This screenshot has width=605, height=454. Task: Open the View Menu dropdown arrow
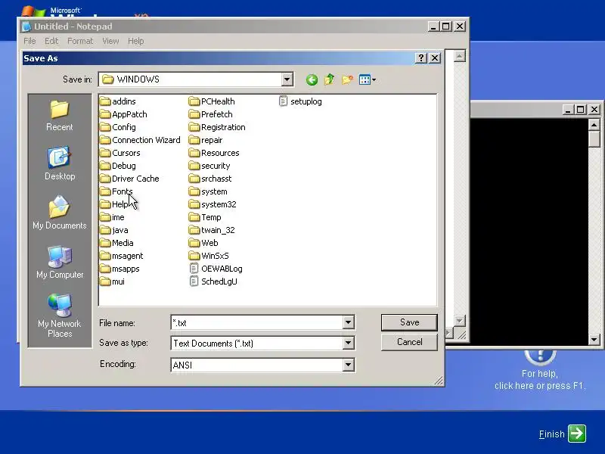pyautogui.click(x=374, y=80)
